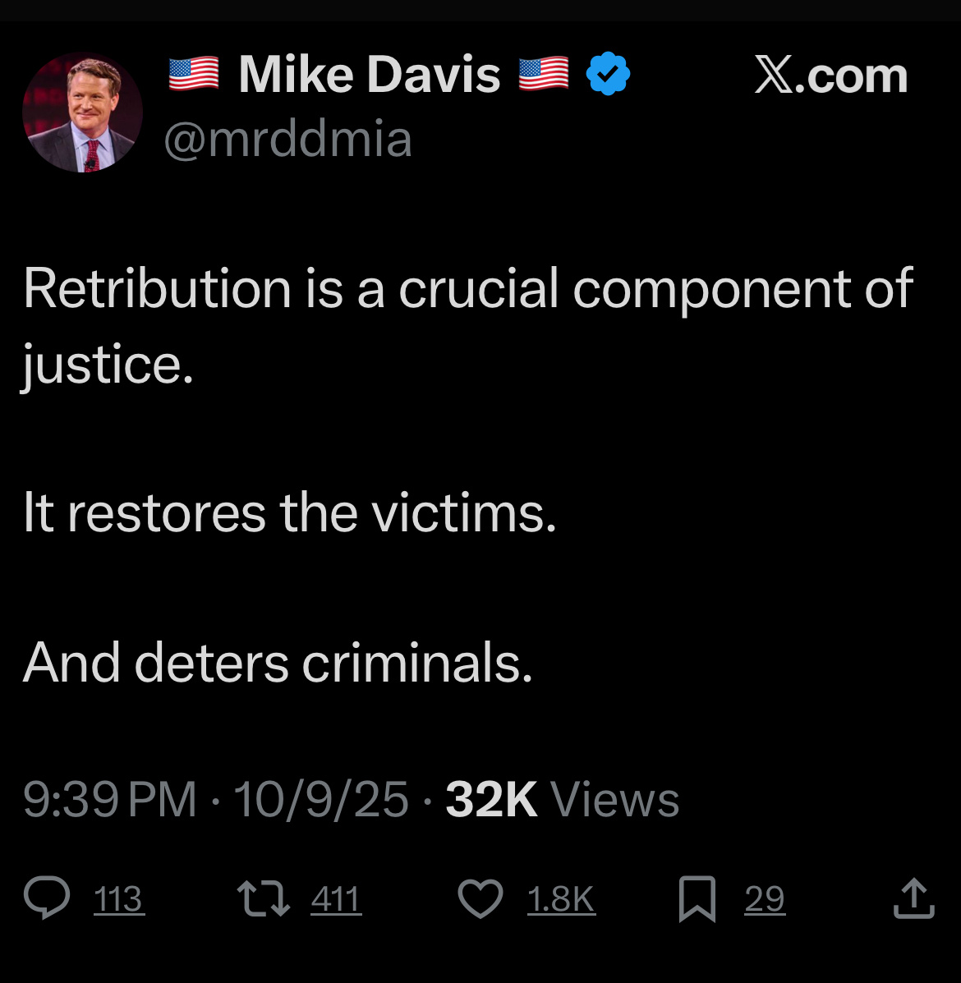Viewport: 961px width, 983px height.
Task: Click the "And deters criminals." line
Action: point(278,663)
